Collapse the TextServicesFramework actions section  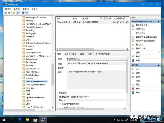pos(159,22)
